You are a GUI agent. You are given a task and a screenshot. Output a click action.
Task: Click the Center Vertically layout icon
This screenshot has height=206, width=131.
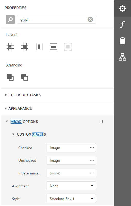(x=54, y=47)
